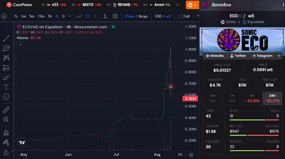Open the SonicEco Telegram channel
The width and height of the screenshot is (285, 159).
[262, 56]
